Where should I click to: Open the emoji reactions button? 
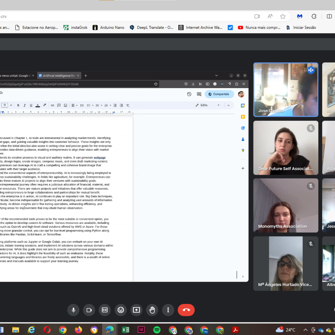(x=121, y=310)
